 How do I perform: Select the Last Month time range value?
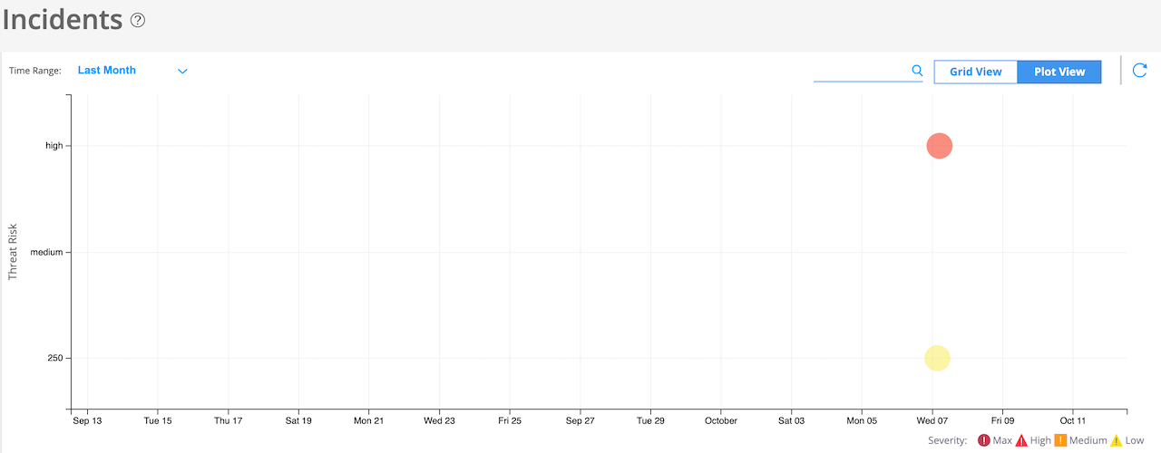[x=107, y=70]
